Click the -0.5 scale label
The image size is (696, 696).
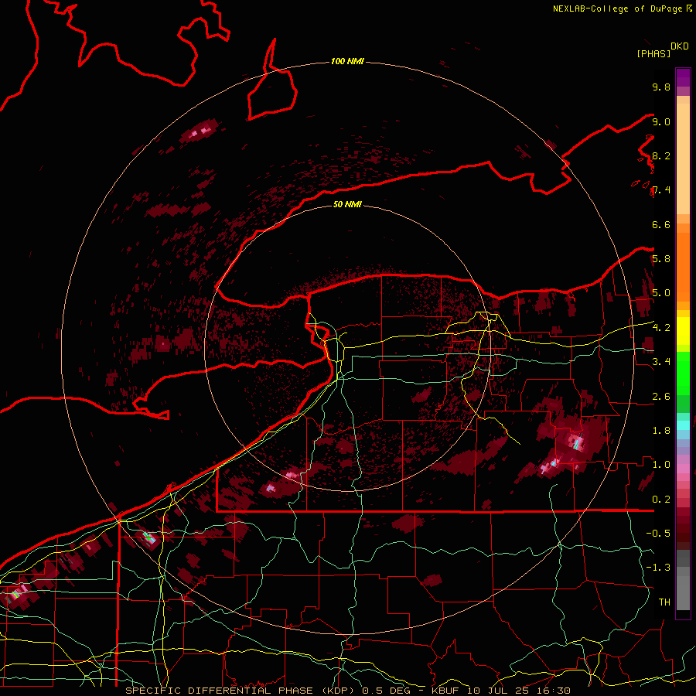coord(658,534)
